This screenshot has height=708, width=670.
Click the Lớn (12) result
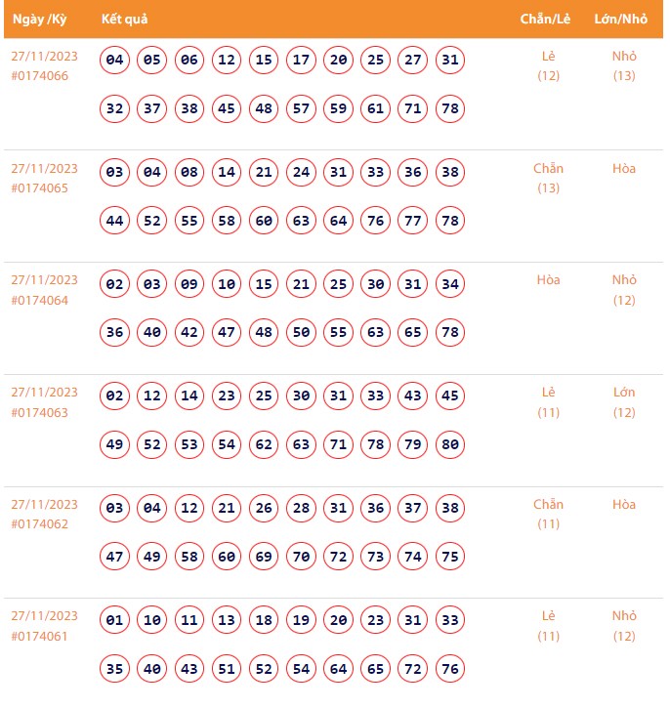[x=624, y=402]
